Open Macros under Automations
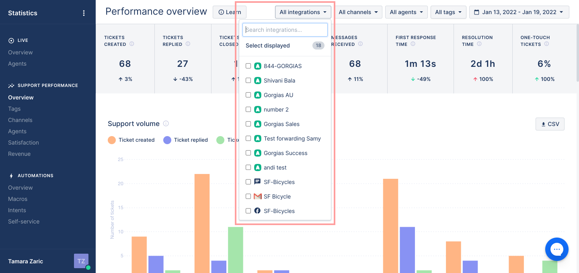 coord(18,199)
